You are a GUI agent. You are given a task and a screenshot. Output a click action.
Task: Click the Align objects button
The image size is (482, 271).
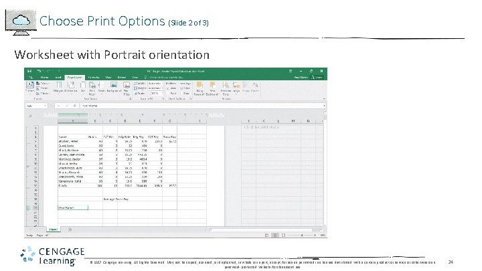[x=236, y=88]
